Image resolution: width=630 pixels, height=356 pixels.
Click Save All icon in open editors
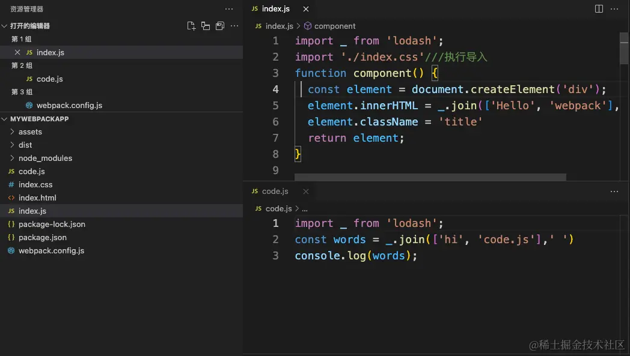[220, 26]
